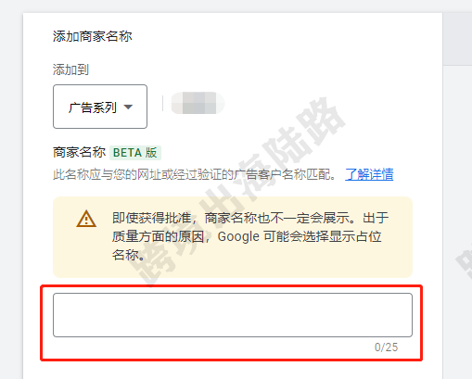Click the warning triangle icon
Viewport: 472px width, 379px height.
click(86, 219)
